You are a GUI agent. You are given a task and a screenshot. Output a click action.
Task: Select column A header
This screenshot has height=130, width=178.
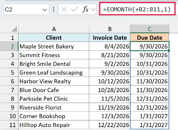click(54, 29)
